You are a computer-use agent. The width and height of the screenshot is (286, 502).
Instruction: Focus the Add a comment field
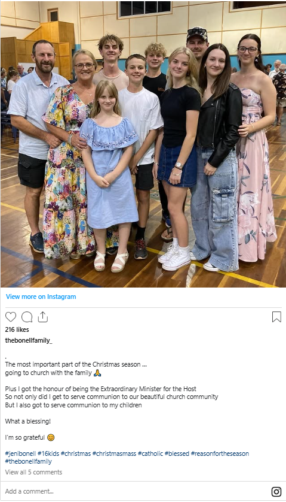pos(134,491)
